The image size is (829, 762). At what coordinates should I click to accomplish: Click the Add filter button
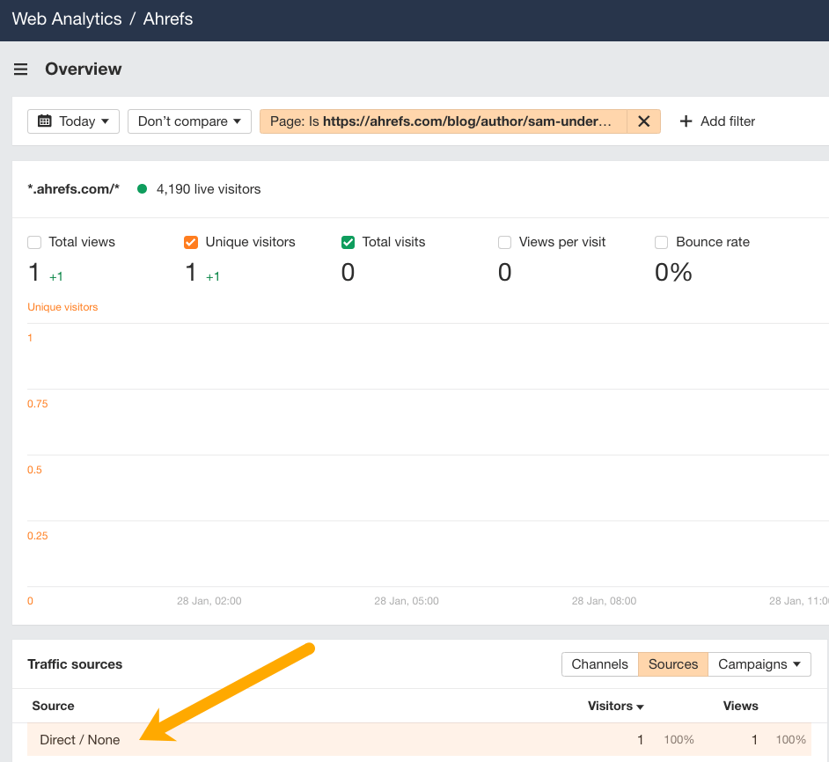[717, 121]
